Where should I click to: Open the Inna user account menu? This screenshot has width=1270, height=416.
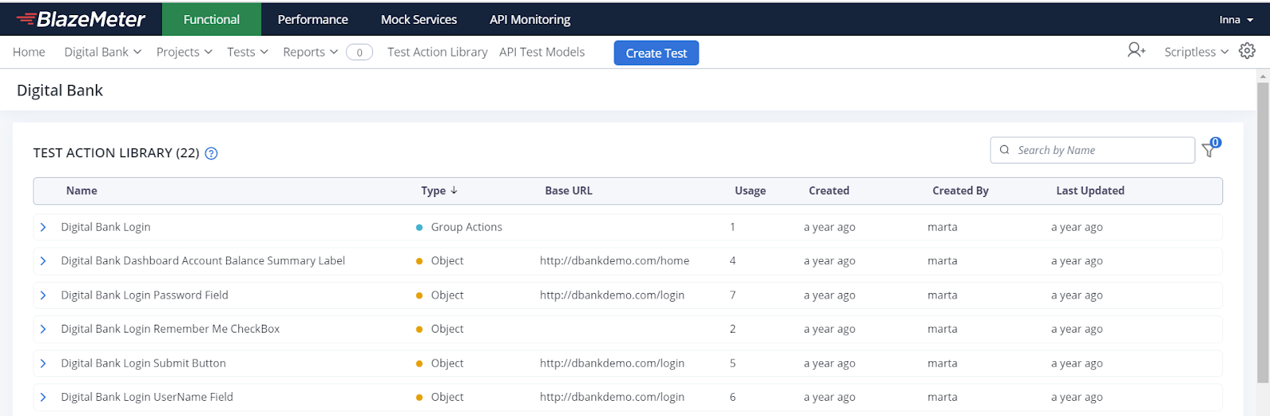tap(1236, 20)
